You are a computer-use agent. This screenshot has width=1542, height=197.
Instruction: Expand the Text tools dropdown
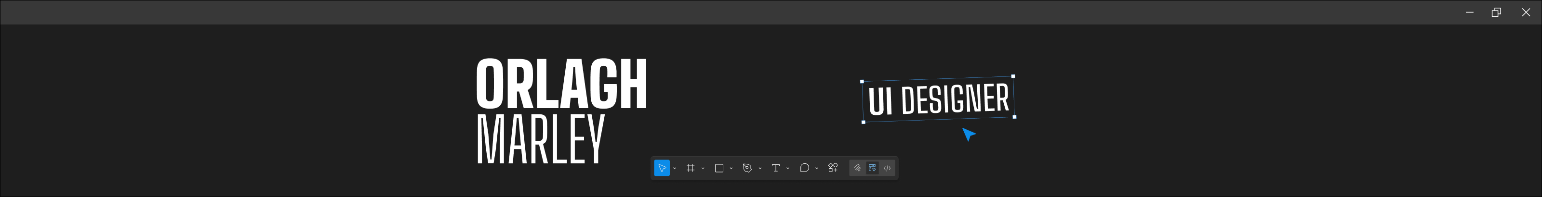[x=788, y=169]
